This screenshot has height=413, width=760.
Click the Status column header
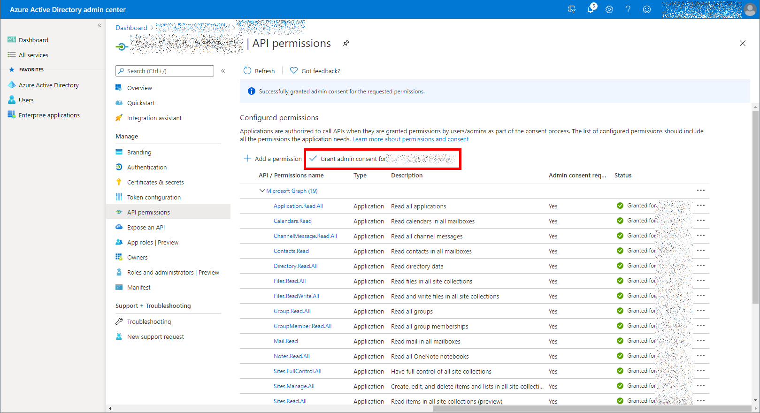click(x=623, y=176)
